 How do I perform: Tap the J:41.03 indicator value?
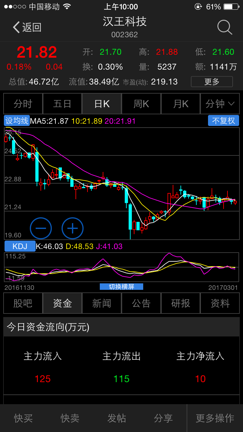point(110,246)
